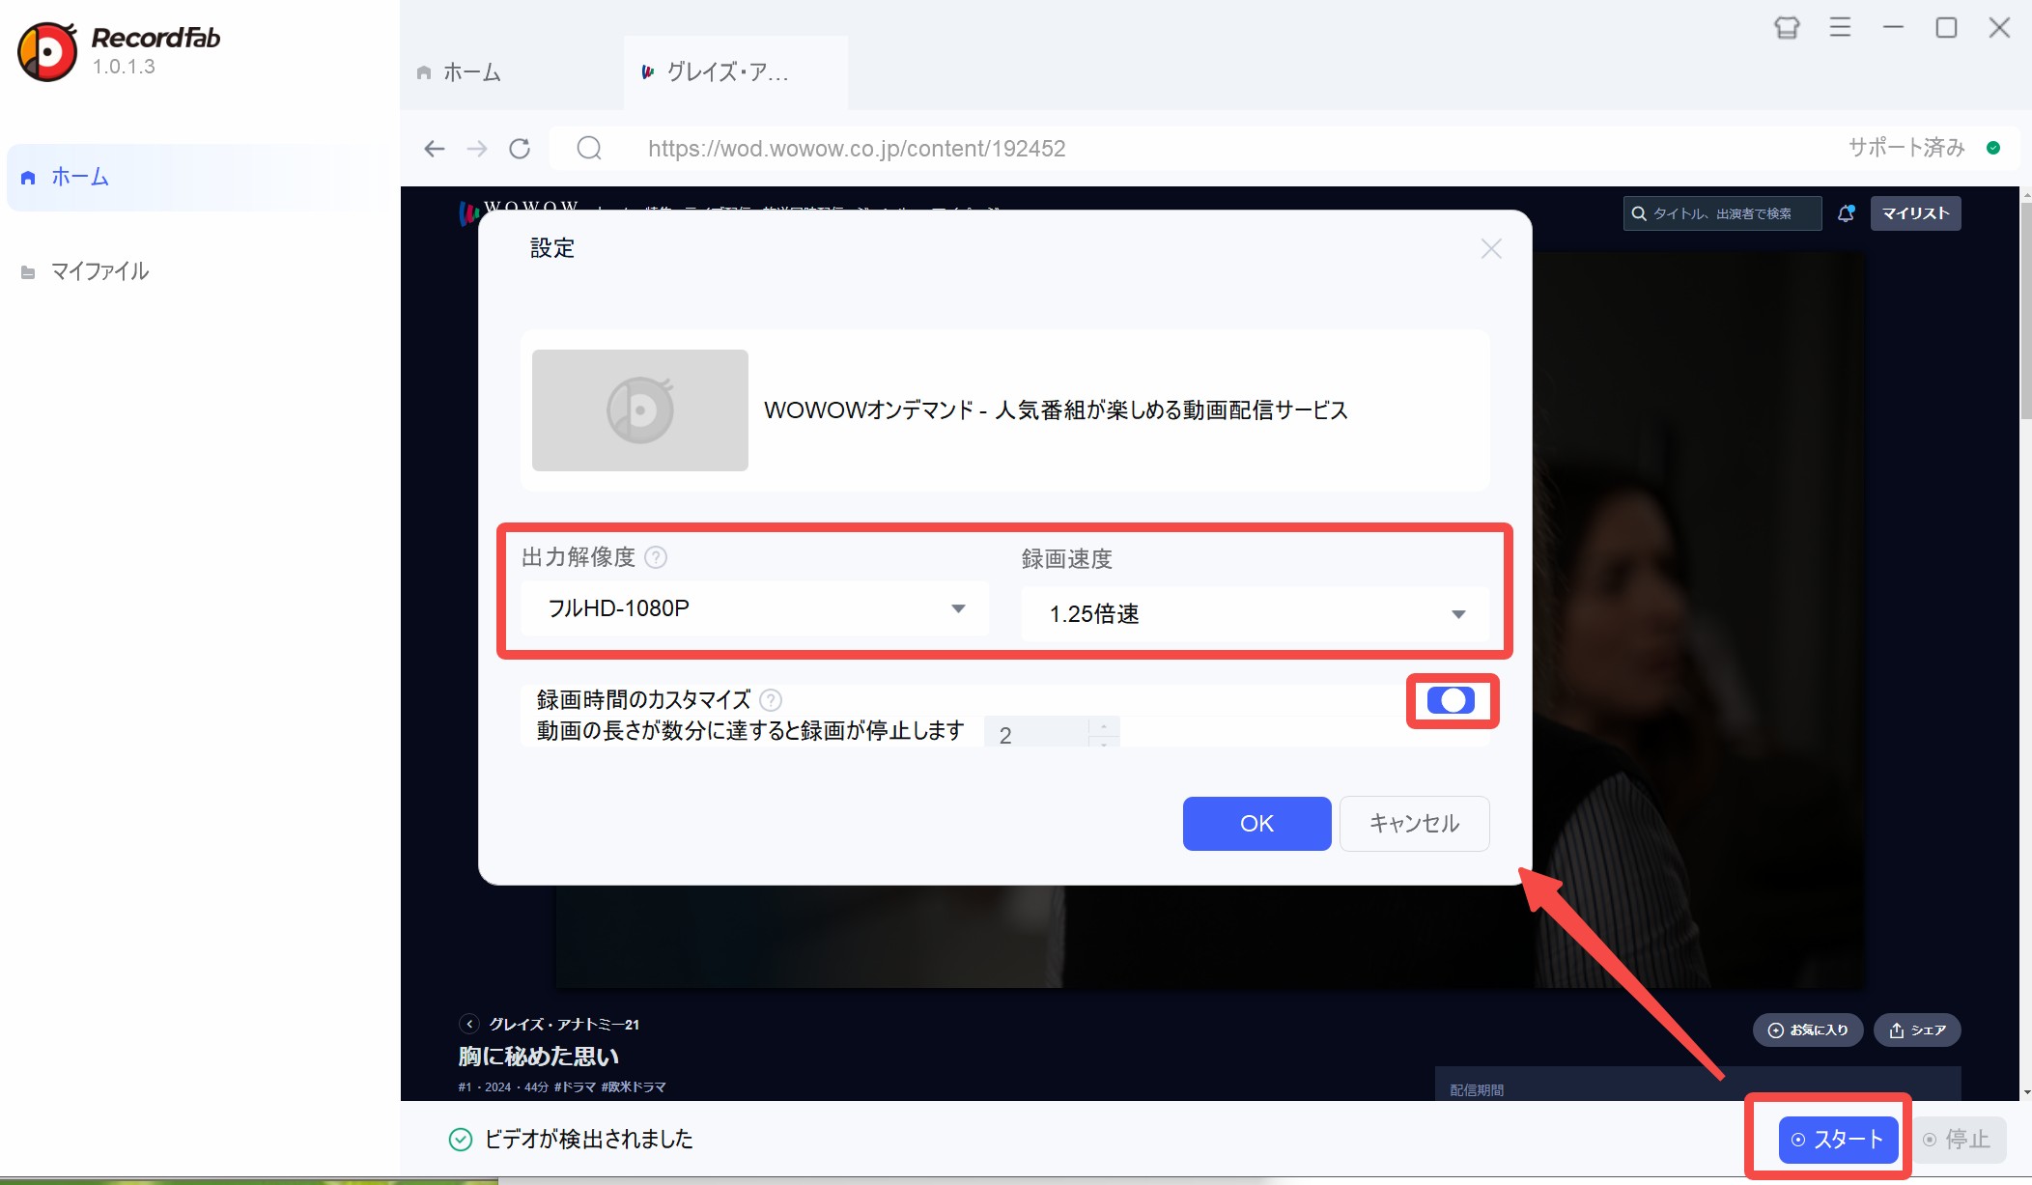2032x1185 pixels.
Task: Close the 設定 dialog with X
Action: tap(1491, 249)
